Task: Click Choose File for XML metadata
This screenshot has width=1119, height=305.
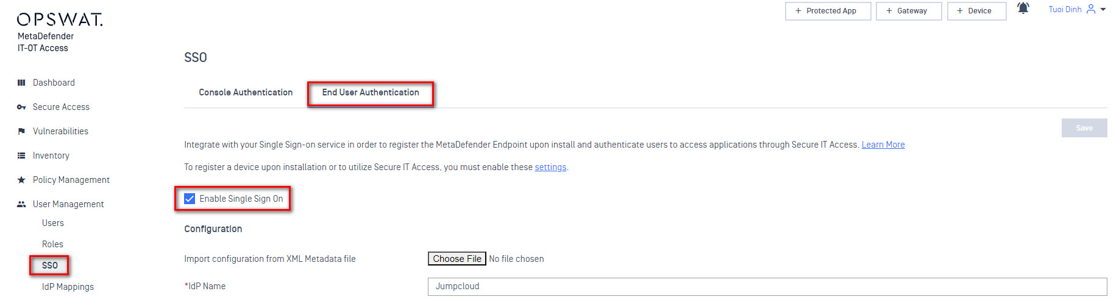Action: coord(457,259)
